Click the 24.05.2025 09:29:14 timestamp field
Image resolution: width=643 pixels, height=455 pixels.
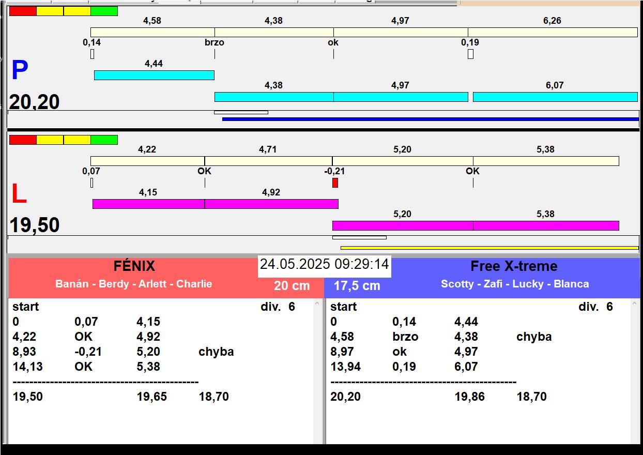click(324, 265)
